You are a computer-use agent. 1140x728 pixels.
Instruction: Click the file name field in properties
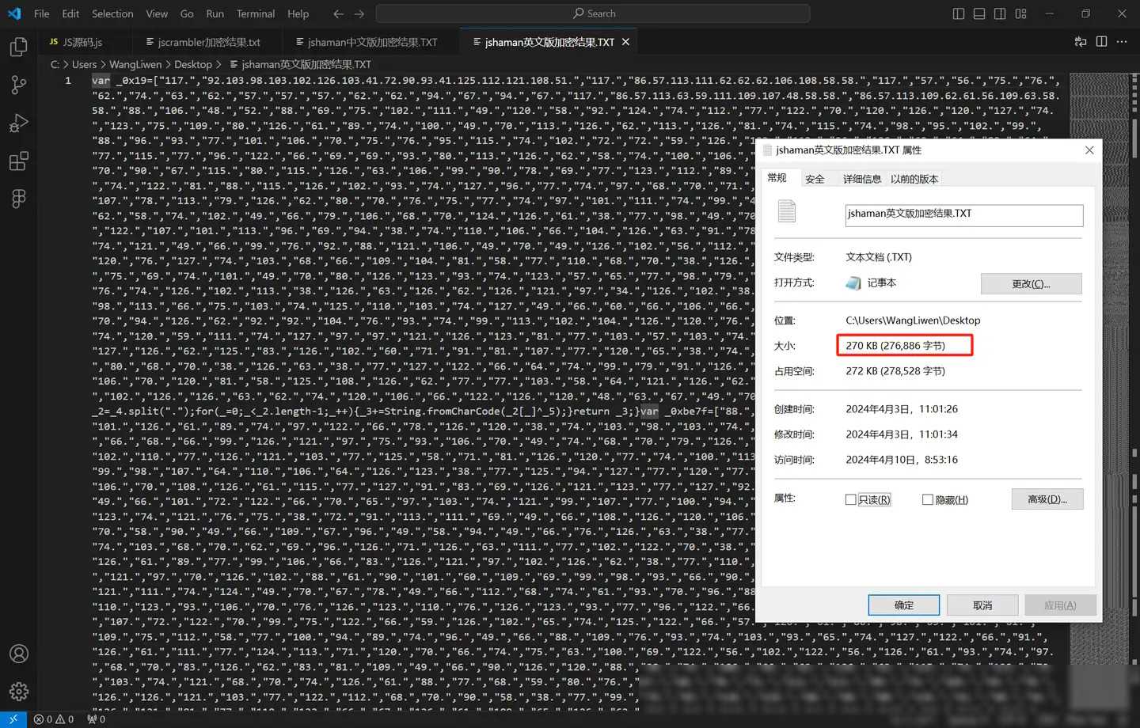(x=963, y=214)
